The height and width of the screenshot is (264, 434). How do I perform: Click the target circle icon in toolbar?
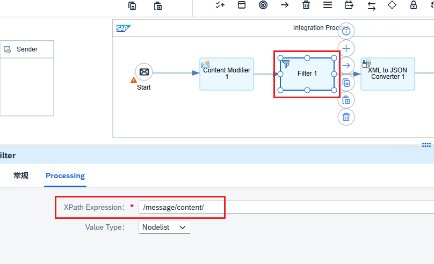click(263, 5)
